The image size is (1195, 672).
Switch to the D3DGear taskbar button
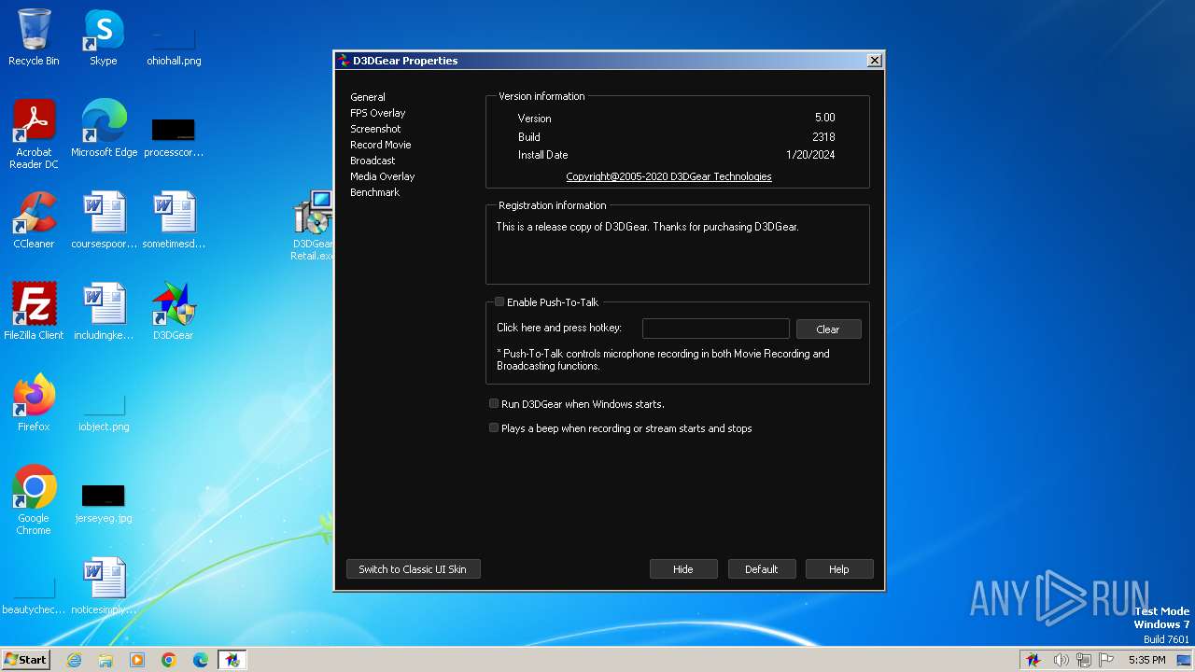click(x=232, y=660)
